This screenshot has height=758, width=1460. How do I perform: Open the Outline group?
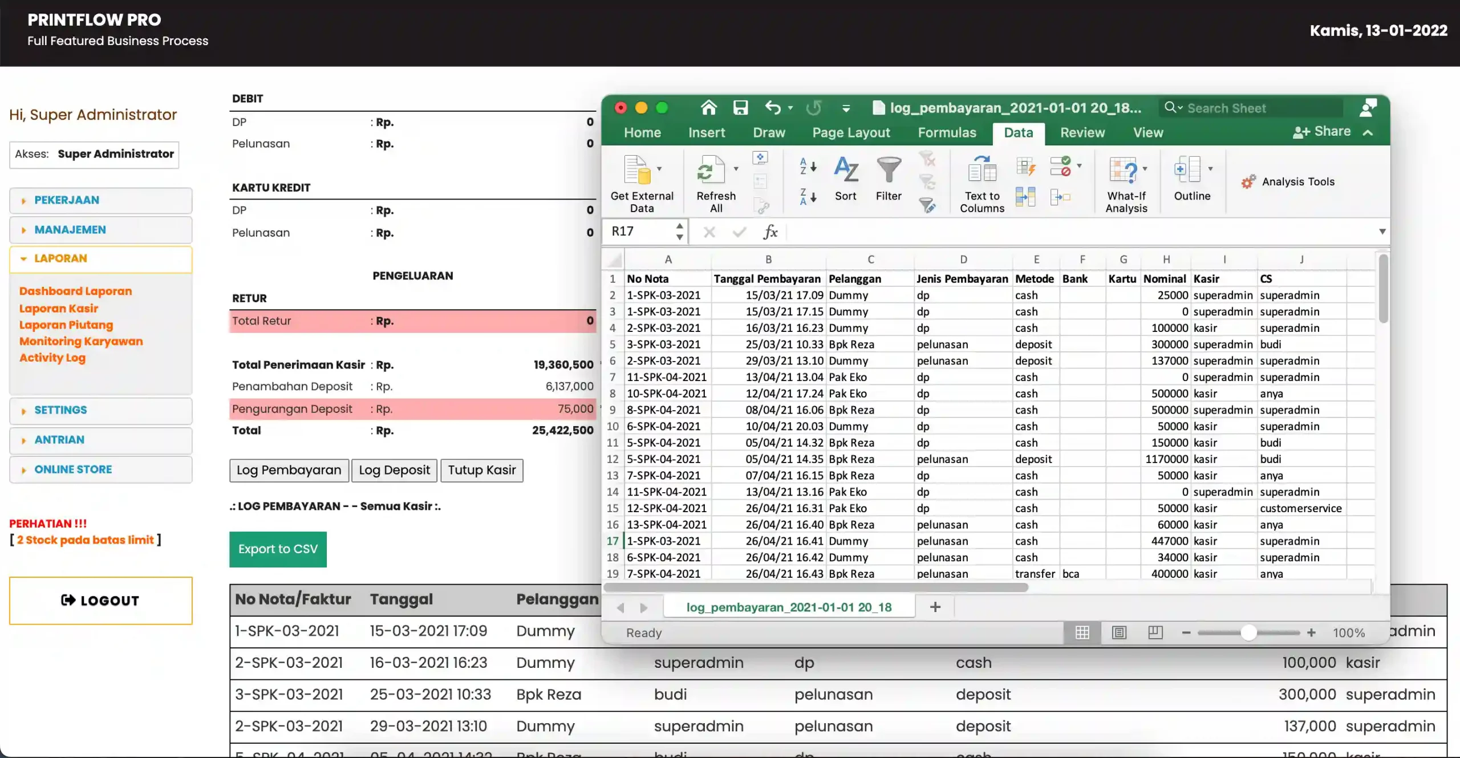[x=1191, y=179]
